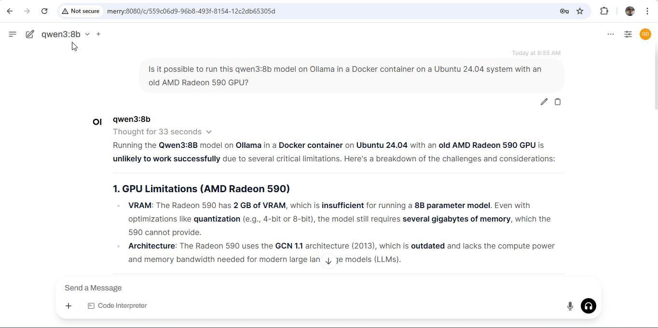Viewport: 658px width, 328px height.
Task: Open the plus attachment menu in message box
Action: pos(69,306)
